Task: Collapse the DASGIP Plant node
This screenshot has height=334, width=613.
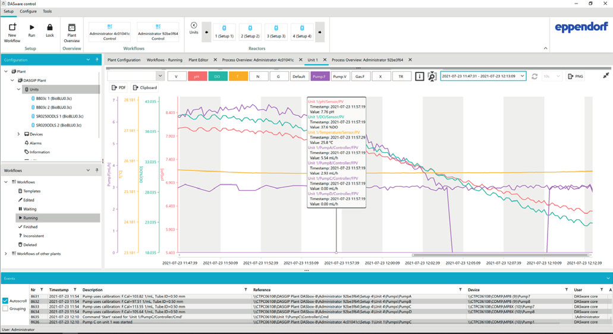Action: point(12,80)
